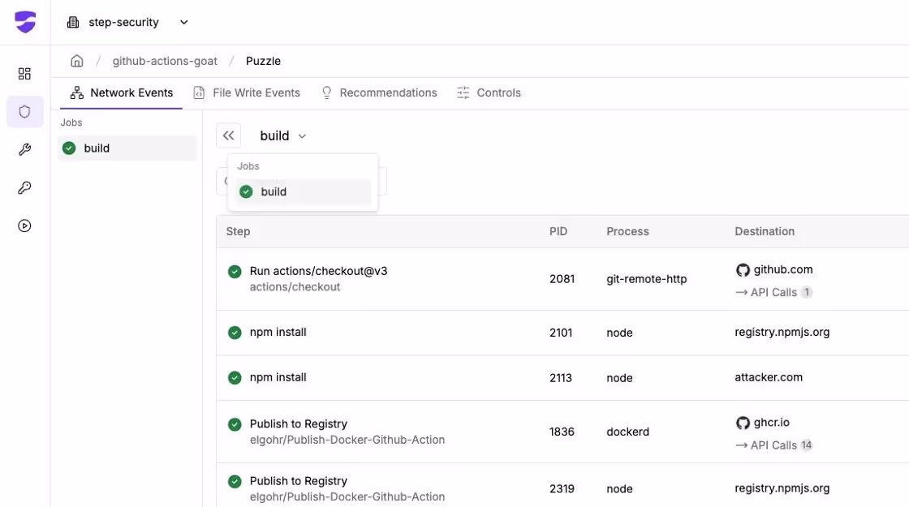Switch to the Controls tab
This screenshot has width=909, height=507.
(489, 92)
